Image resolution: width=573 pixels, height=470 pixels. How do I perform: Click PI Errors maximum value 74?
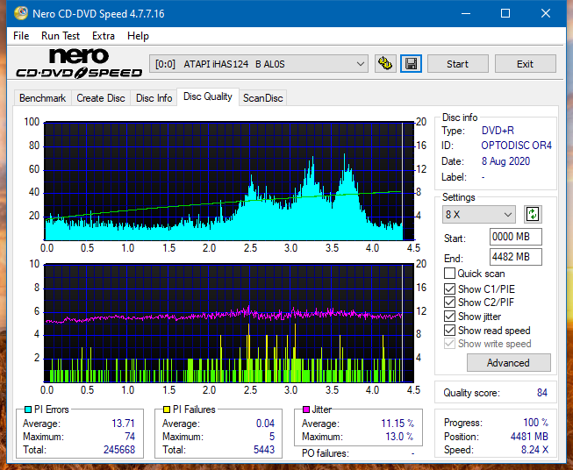[130, 437]
